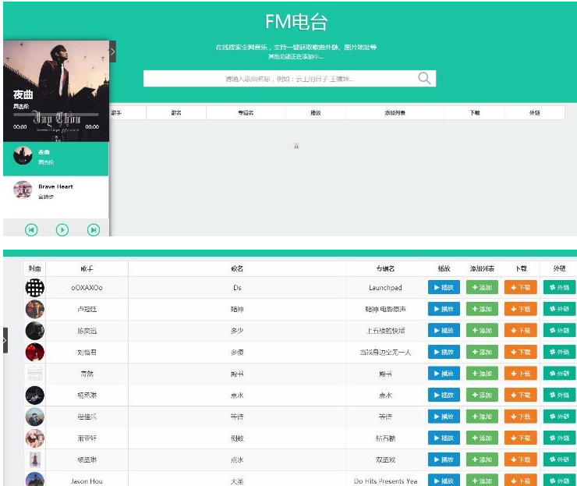The height and width of the screenshot is (486, 577).
Task: Download the song from album 双面戏
Action: [x=520, y=459]
